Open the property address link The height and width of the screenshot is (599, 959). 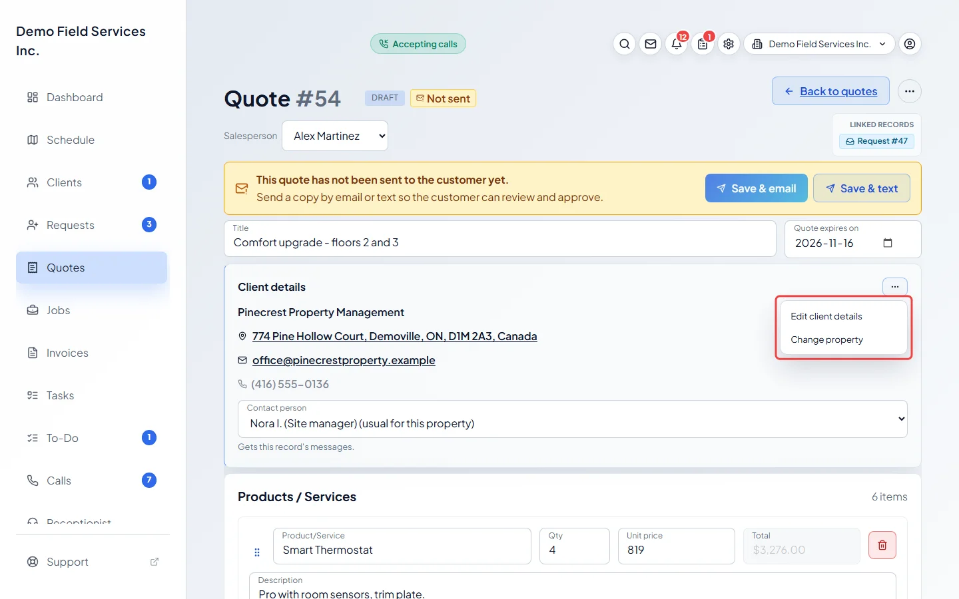[x=394, y=336]
